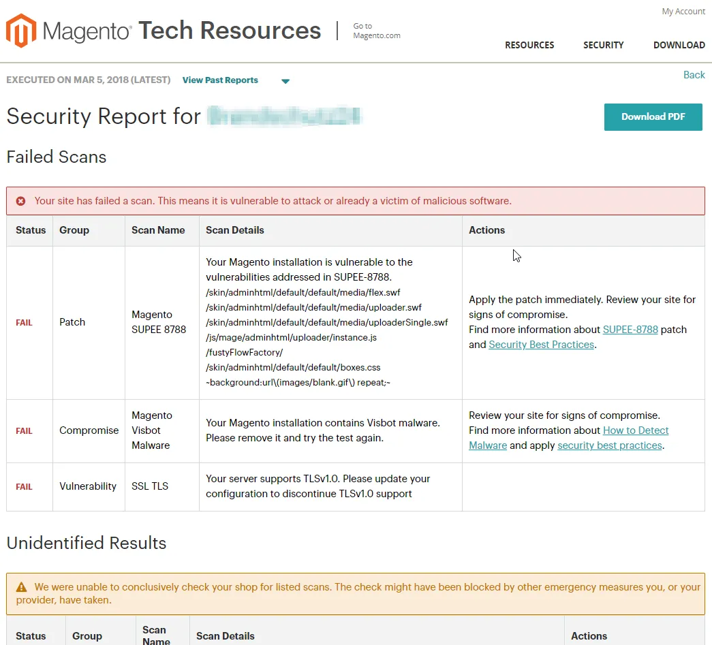Follow the Go to Magento.com link
This screenshot has height=645, width=712.
click(376, 31)
